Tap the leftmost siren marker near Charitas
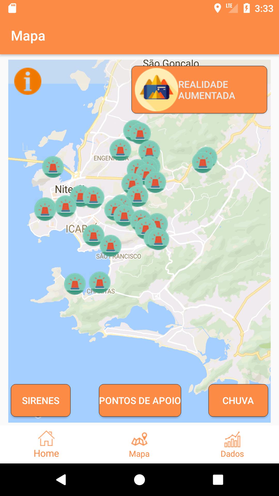 pyautogui.click(x=75, y=284)
